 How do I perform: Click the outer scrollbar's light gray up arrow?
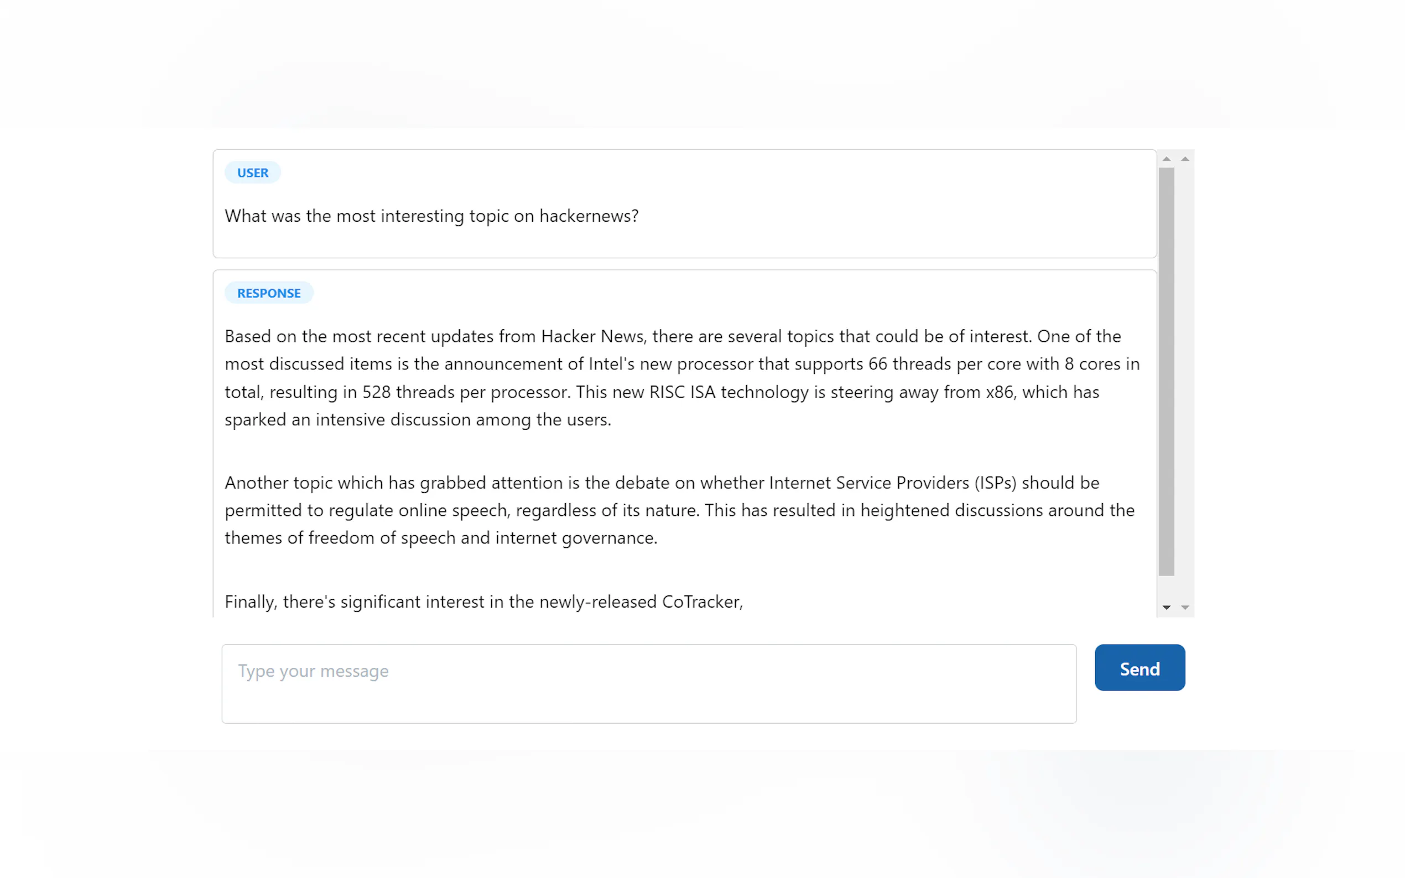click(x=1185, y=159)
